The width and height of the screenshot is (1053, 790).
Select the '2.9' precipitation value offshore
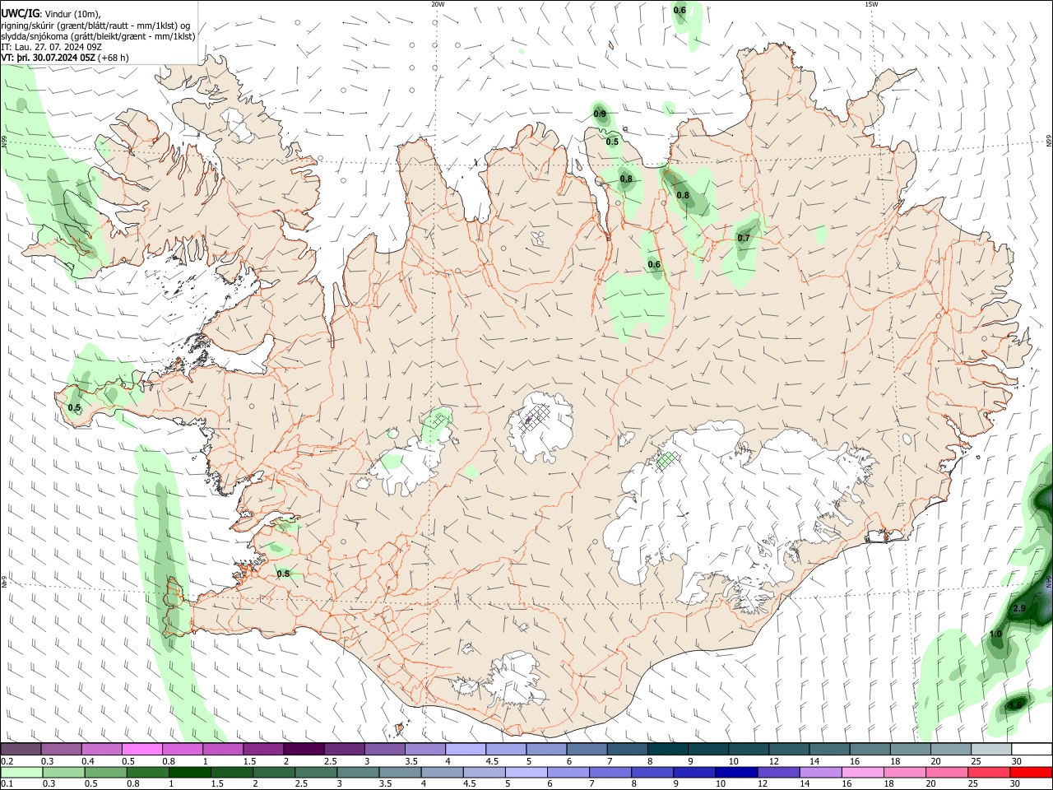pos(1019,608)
